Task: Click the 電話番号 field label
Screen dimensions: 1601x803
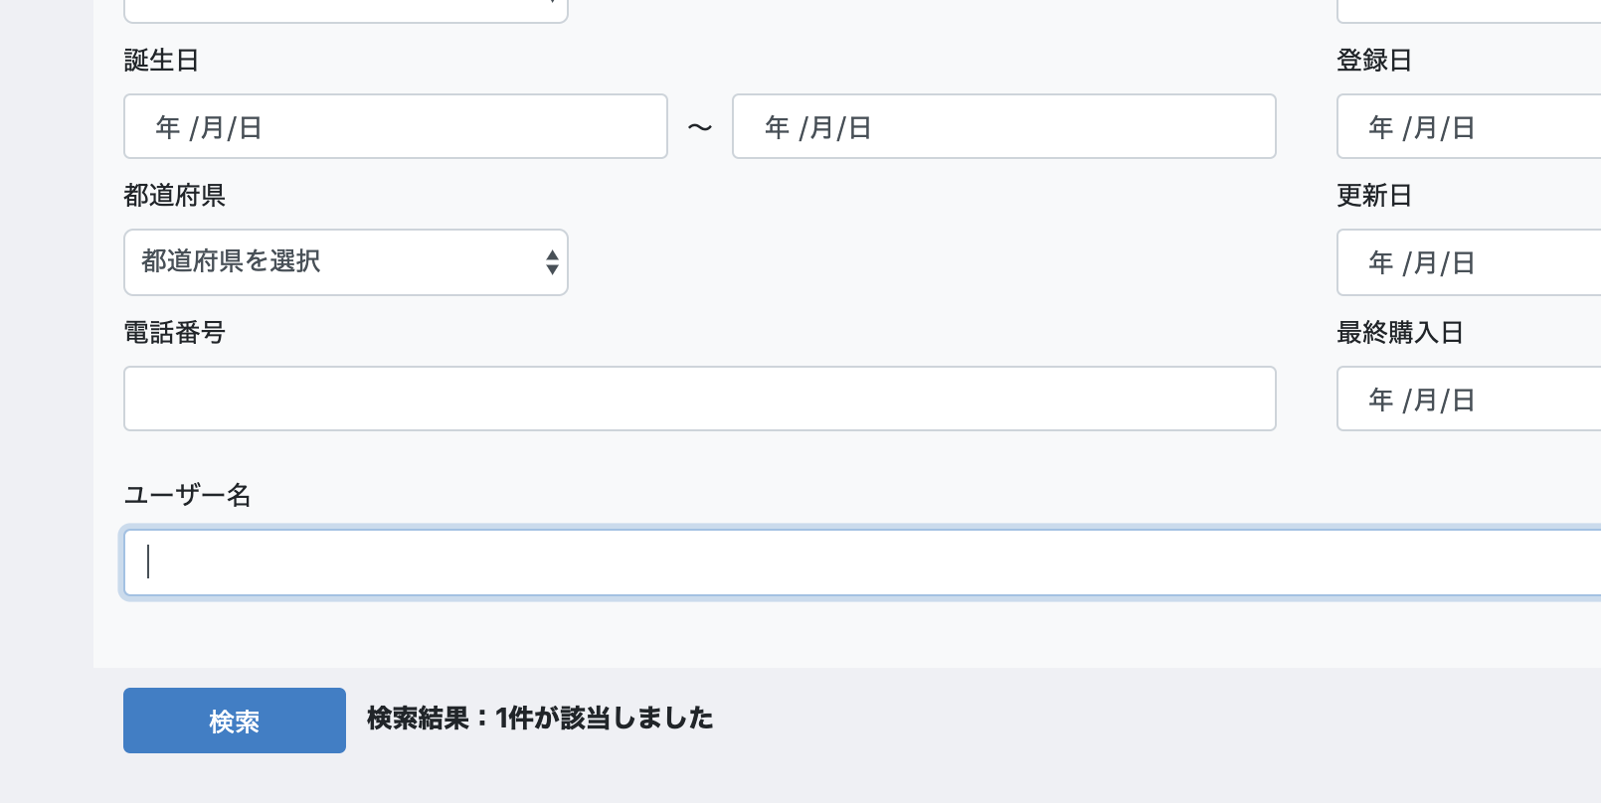Action: click(x=175, y=332)
